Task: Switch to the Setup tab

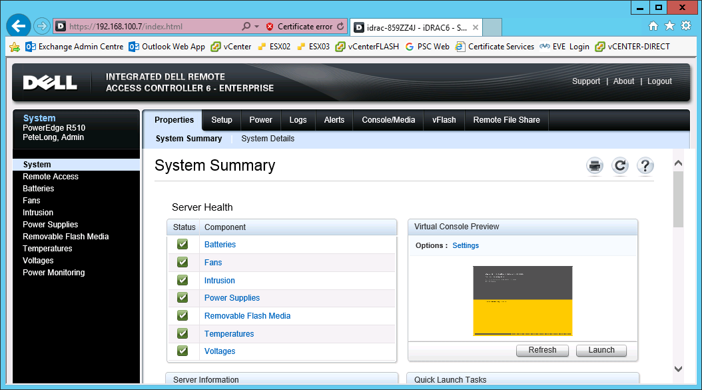Action: pyautogui.click(x=222, y=120)
